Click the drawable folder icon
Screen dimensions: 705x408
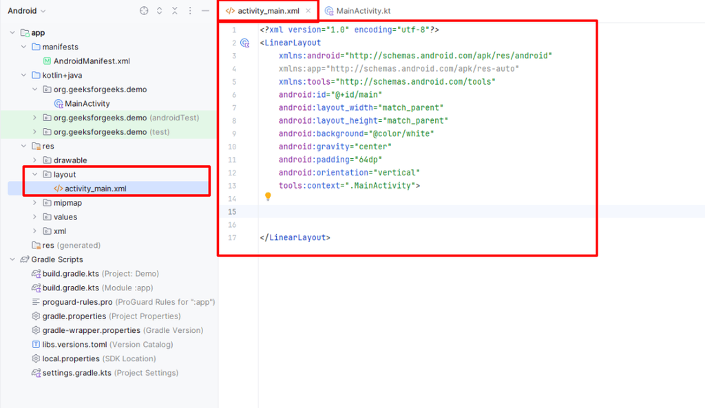pos(47,160)
